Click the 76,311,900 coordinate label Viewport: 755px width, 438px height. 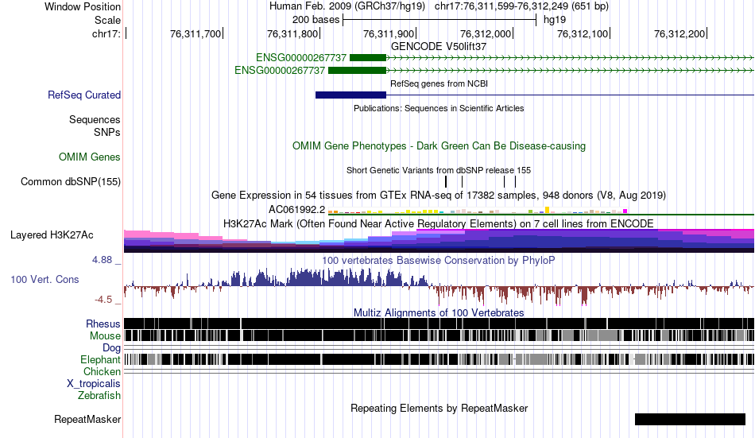click(x=389, y=33)
